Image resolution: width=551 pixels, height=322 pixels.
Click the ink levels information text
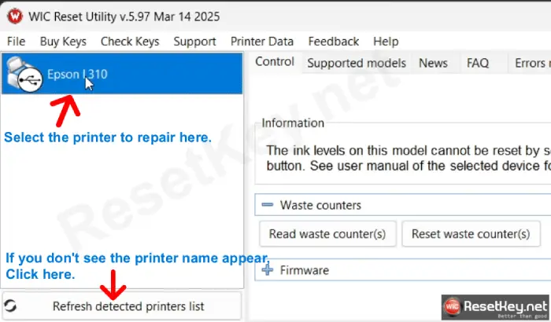[409, 158]
